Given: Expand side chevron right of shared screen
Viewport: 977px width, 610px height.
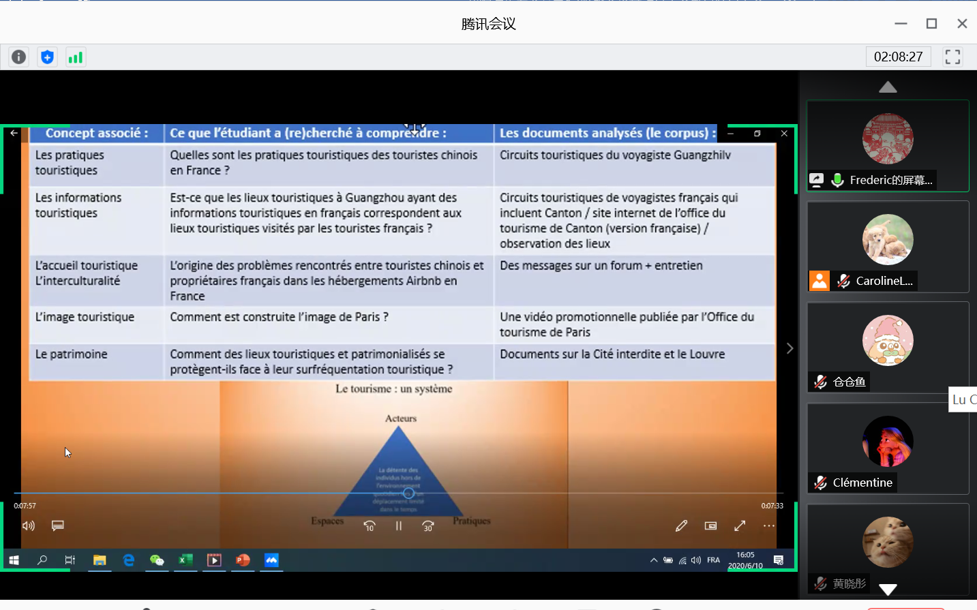Looking at the screenshot, I should (790, 348).
